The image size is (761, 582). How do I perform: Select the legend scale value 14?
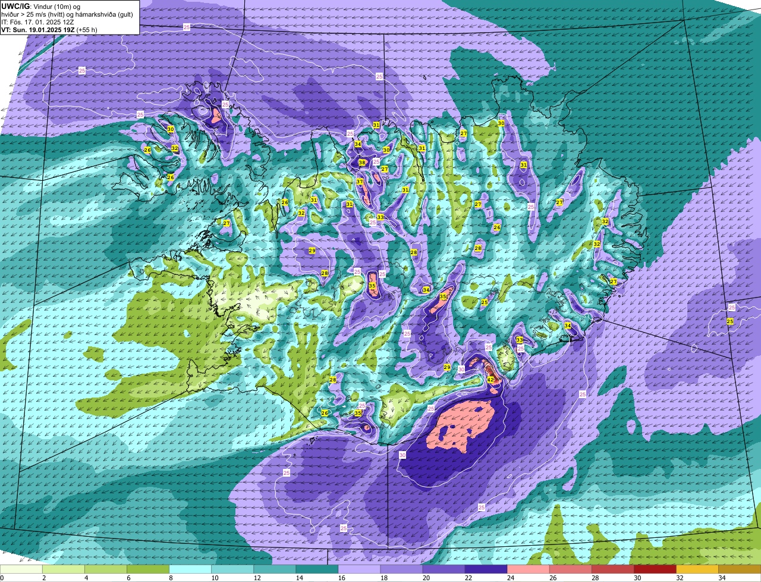pos(299,578)
